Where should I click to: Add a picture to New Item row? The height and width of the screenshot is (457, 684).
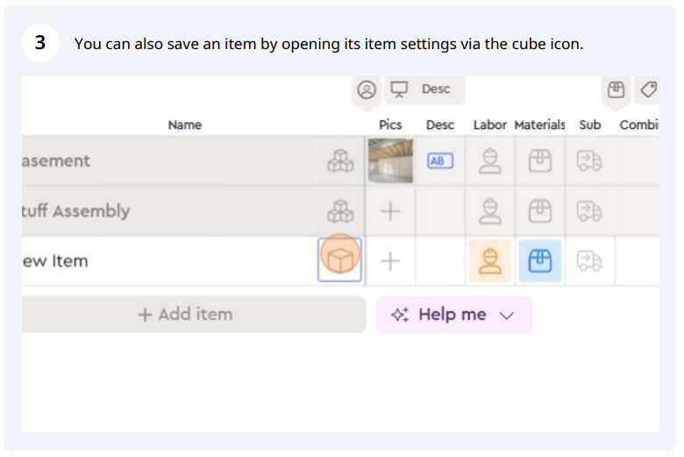point(390,261)
